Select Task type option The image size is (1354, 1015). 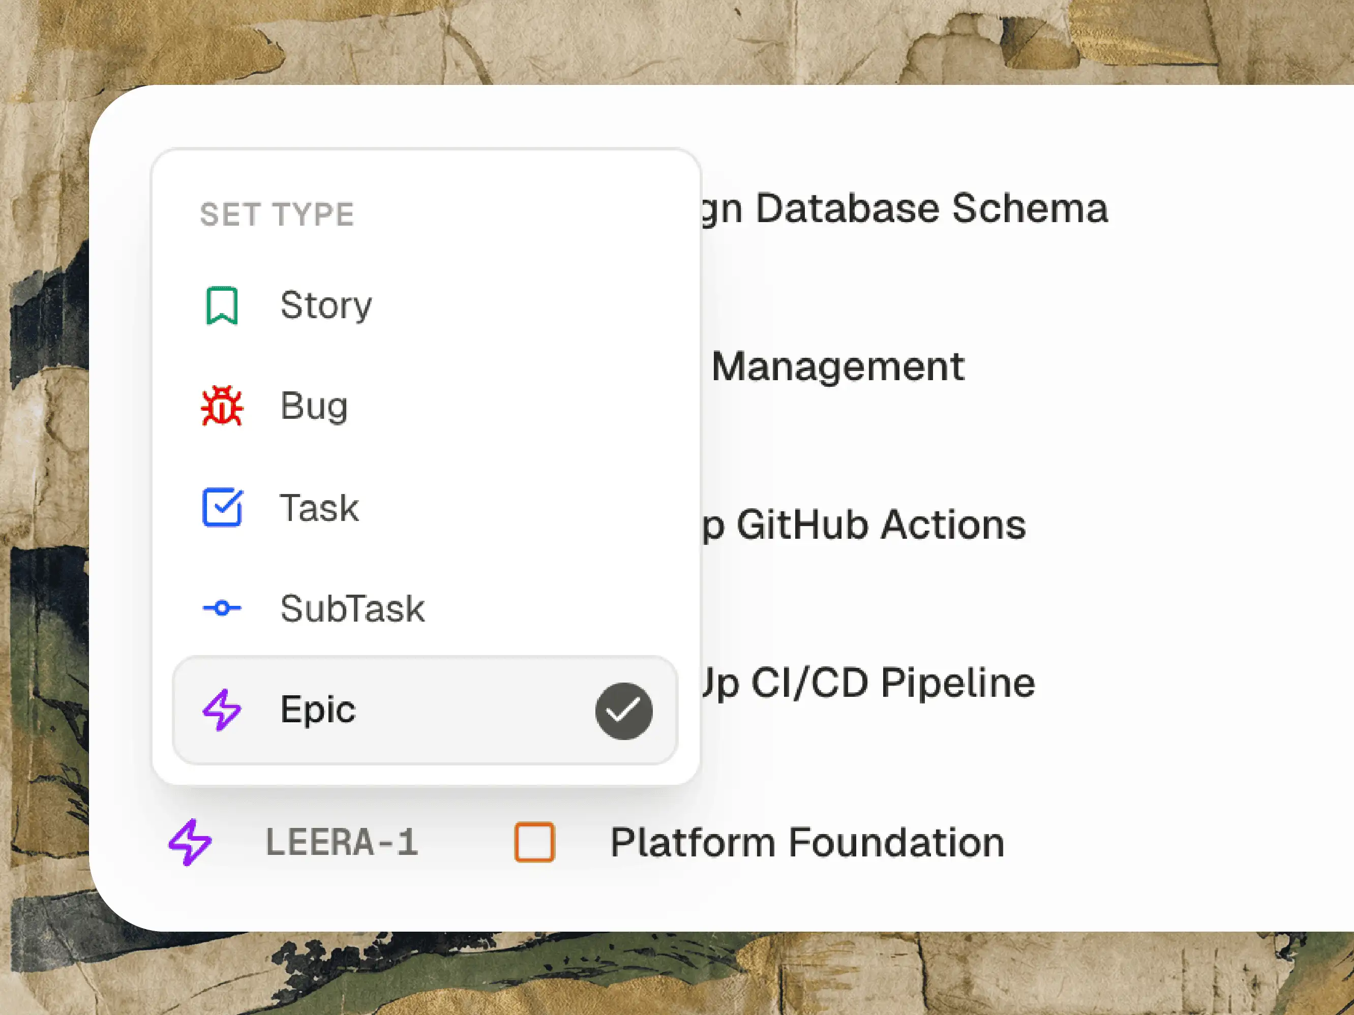coord(319,508)
